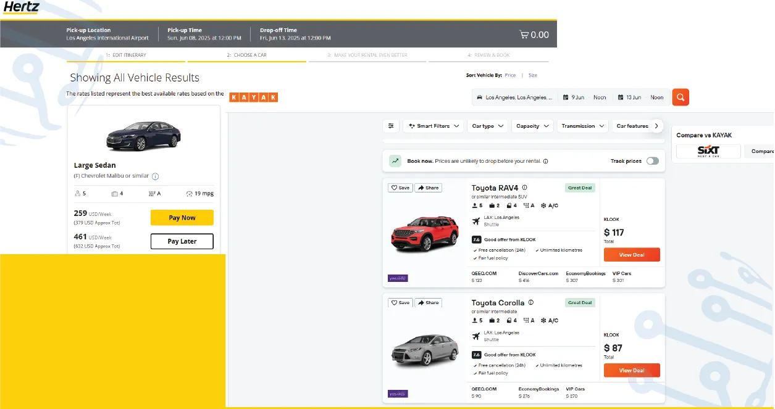The height and width of the screenshot is (409, 775).
Task: Open Smart Filters
Action: pyautogui.click(x=433, y=125)
